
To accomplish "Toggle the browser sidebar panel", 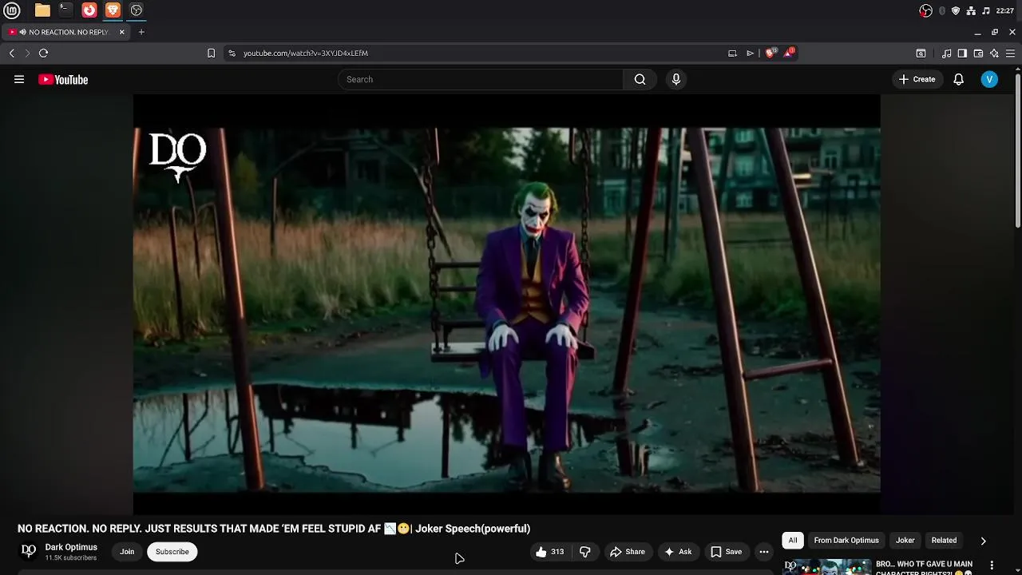I will (x=962, y=53).
